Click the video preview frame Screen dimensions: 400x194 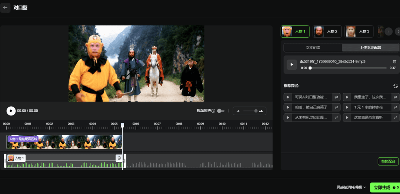tap(136, 63)
